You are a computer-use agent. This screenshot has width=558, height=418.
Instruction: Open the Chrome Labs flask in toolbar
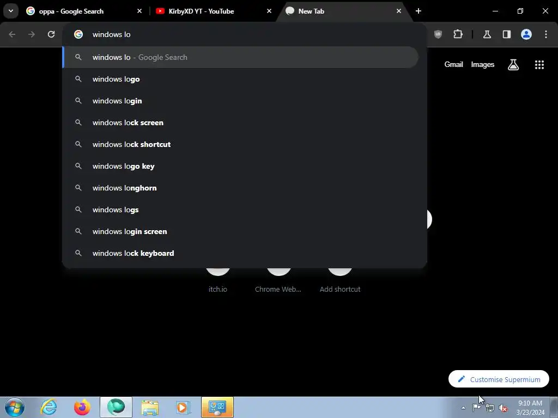[x=487, y=34]
